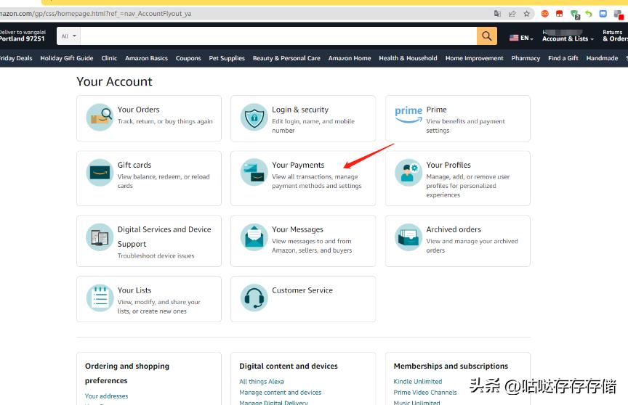
Task: Open the All search category dropdown
Action: click(x=68, y=36)
